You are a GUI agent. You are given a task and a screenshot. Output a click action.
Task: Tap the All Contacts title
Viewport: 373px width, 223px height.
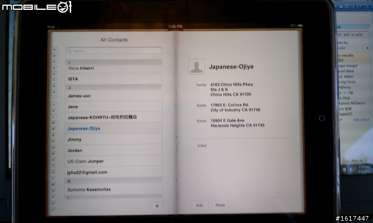point(114,40)
